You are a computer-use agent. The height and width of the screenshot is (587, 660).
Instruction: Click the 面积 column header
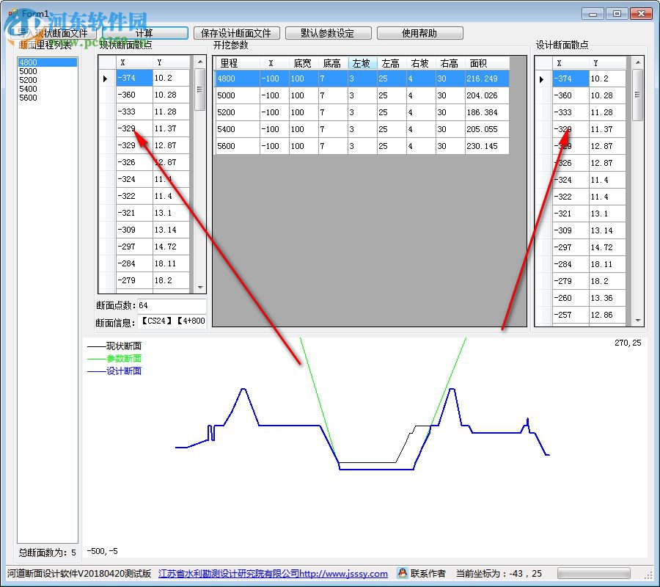coord(487,63)
